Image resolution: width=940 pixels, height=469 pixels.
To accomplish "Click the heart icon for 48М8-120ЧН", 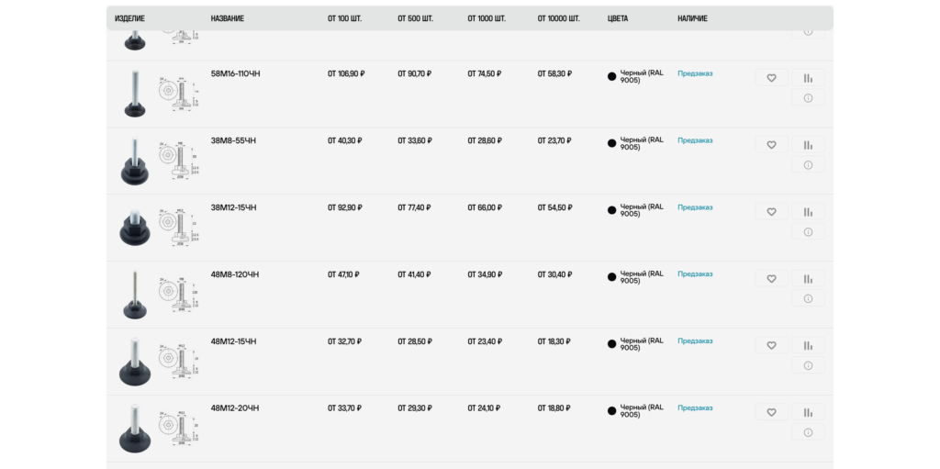I will point(771,278).
